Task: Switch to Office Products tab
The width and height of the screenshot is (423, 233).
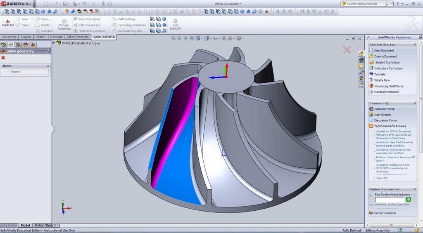Action: point(78,37)
